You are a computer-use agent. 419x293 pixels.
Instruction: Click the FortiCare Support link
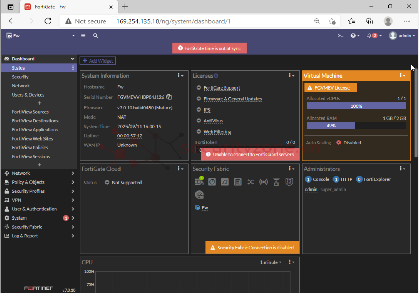[221, 88]
